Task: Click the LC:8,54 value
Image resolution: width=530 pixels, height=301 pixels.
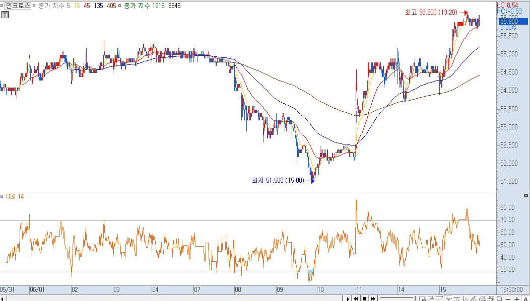Action: pyautogui.click(x=507, y=5)
